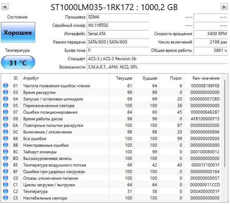Click the status icon for row 05
Viewport: 230px width, 204px height.
click(6, 106)
